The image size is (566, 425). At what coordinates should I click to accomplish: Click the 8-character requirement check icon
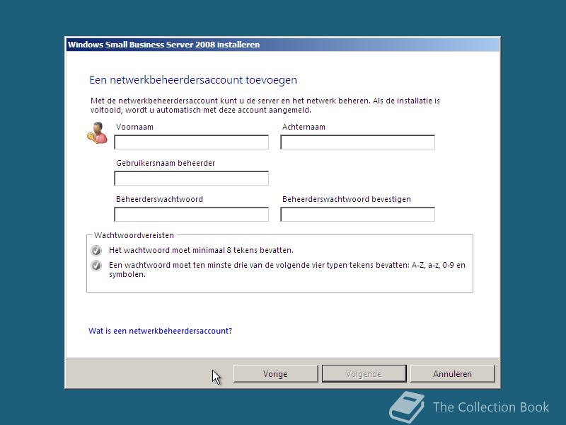[x=96, y=250]
